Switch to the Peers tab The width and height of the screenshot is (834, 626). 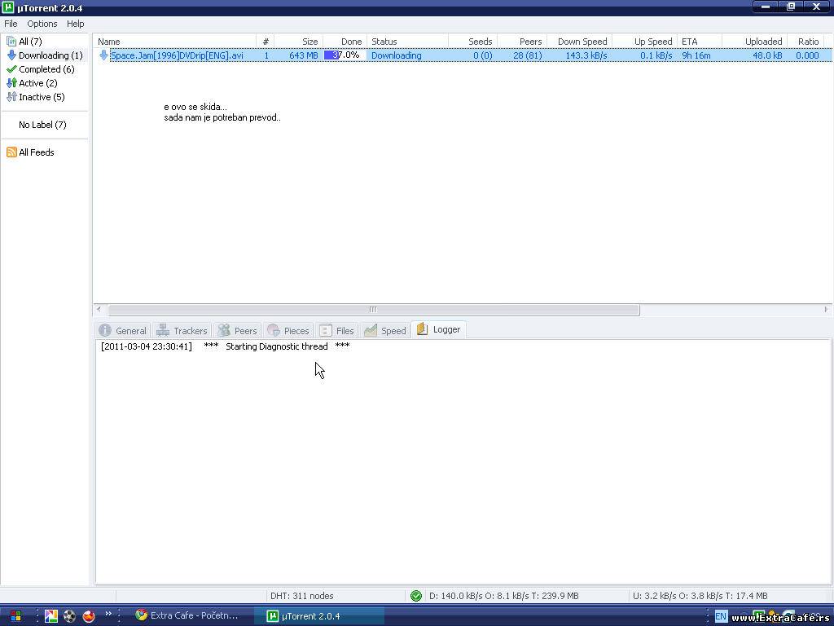click(238, 331)
